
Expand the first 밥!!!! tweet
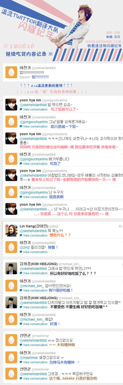pyautogui.click(x=25, y=77)
